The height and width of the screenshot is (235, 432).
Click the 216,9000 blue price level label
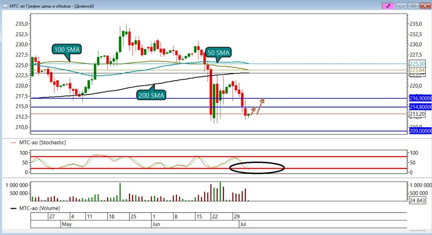point(421,98)
